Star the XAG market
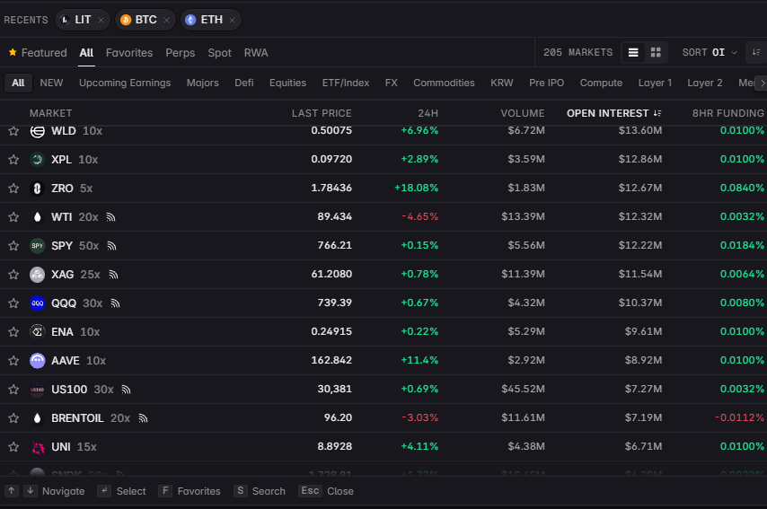767x509 pixels. (13, 275)
